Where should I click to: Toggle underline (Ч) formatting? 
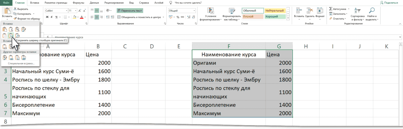click(x=56, y=17)
